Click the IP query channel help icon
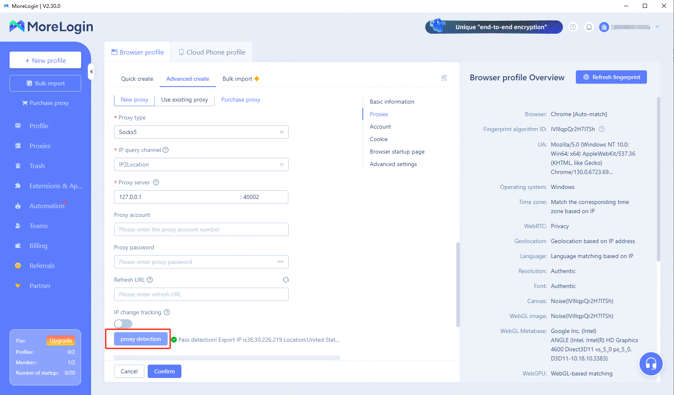Screen dimensions: 674x395 coord(166,150)
